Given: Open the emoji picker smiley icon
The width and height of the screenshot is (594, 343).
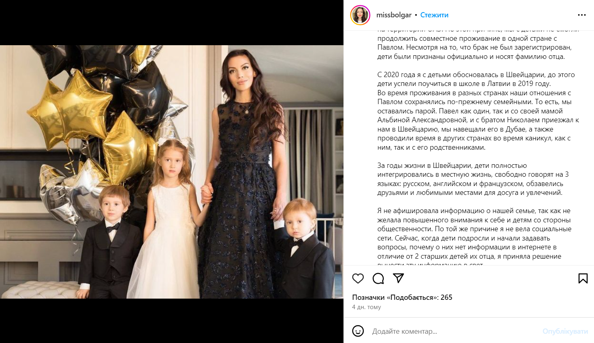Looking at the screenshot, I should 358,331.
